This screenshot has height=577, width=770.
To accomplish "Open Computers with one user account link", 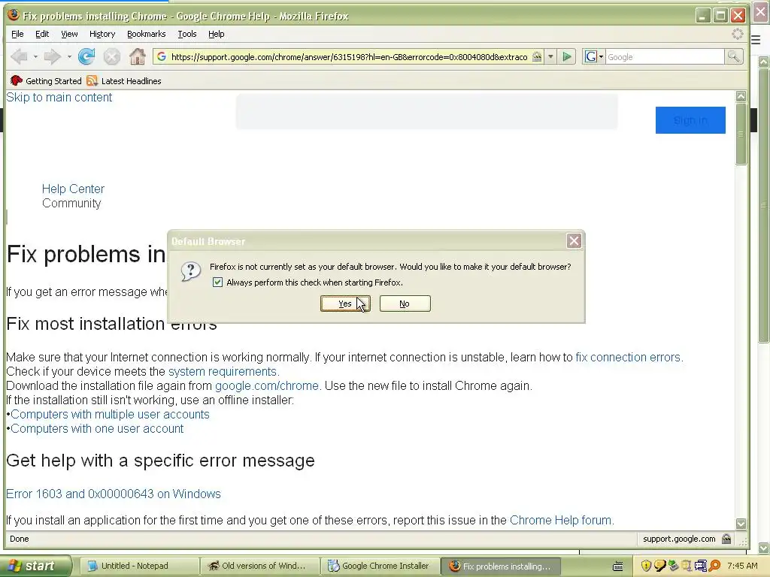I will click(97, 428).
